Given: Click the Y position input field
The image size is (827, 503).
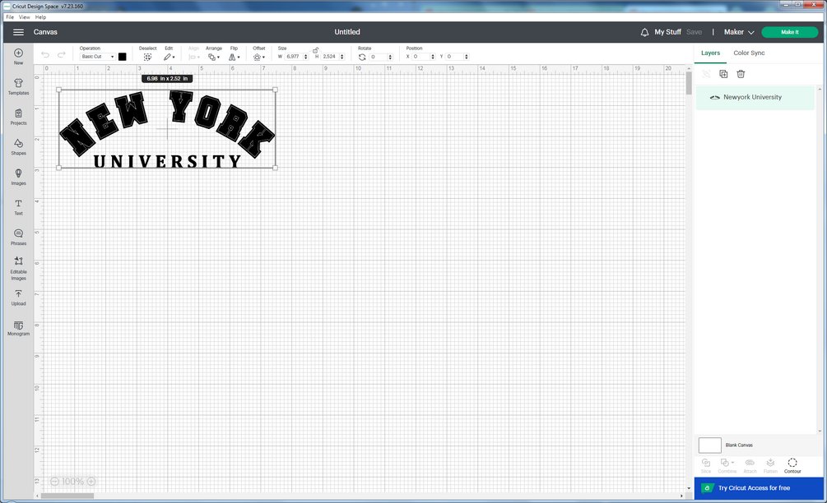Looking at the screenshot, I should pos(454,57).
